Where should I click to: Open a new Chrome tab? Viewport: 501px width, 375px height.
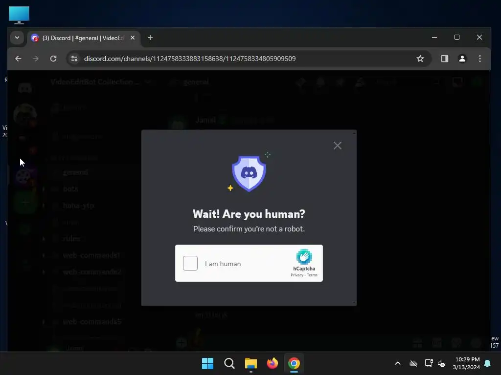pyautogui.click(x=150, y=38)
